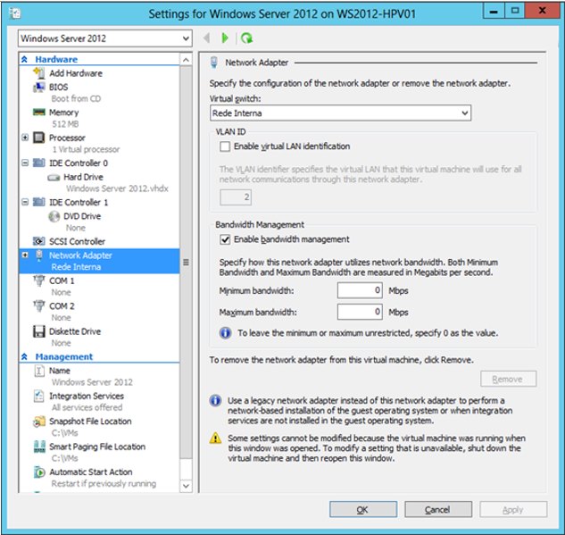Click the Minimum bandwidth input field
The width and height of the screenshot is (565, 535).
360,290
